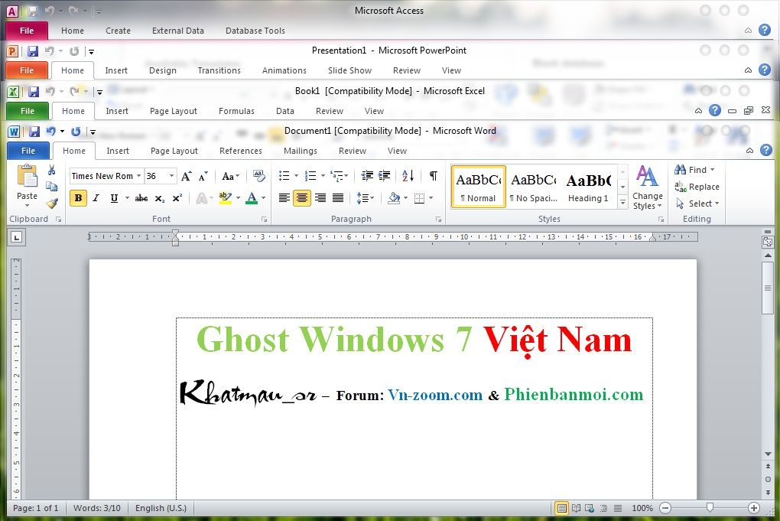Open the Numbering dropdown arrow
Viewport: 780px width, 521px height.
click(323, 176)
